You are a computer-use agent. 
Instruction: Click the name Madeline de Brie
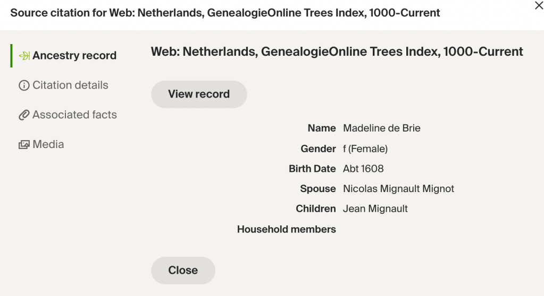pyautogui.click(x=382, y=128)
